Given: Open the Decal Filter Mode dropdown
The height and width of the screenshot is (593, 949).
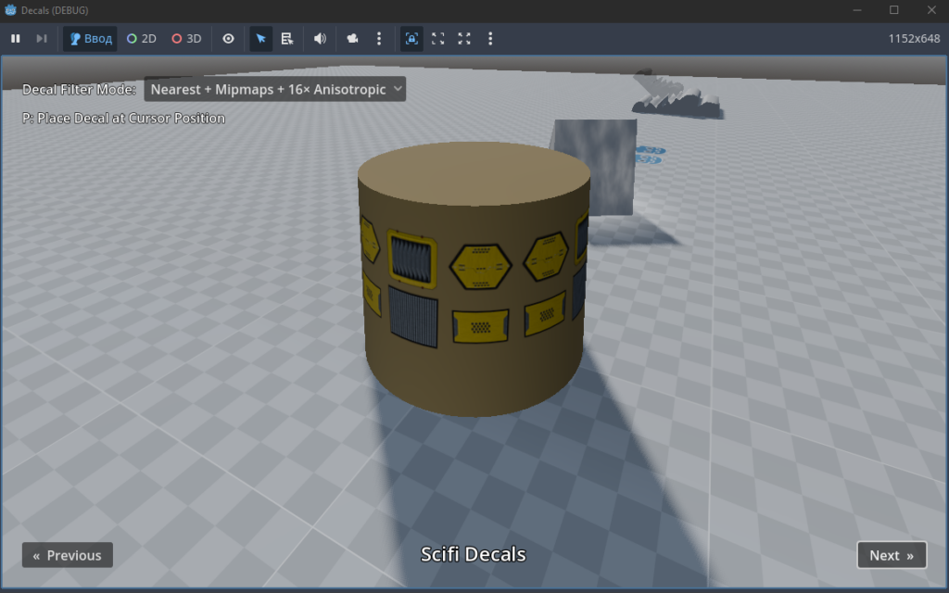Looking at the screenshot, I should click(x=274, y=89).
